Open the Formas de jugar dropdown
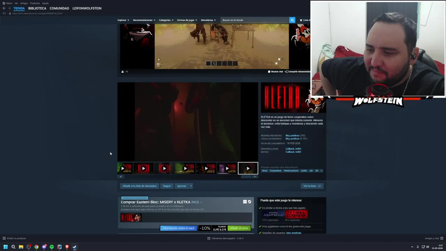 [187, 20]
